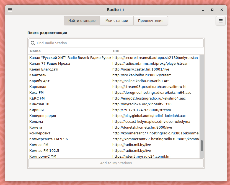The height and width of the screenshot is (185, 230).
Task: Maximize the Radio++ window
Action: tap(212, 10)
